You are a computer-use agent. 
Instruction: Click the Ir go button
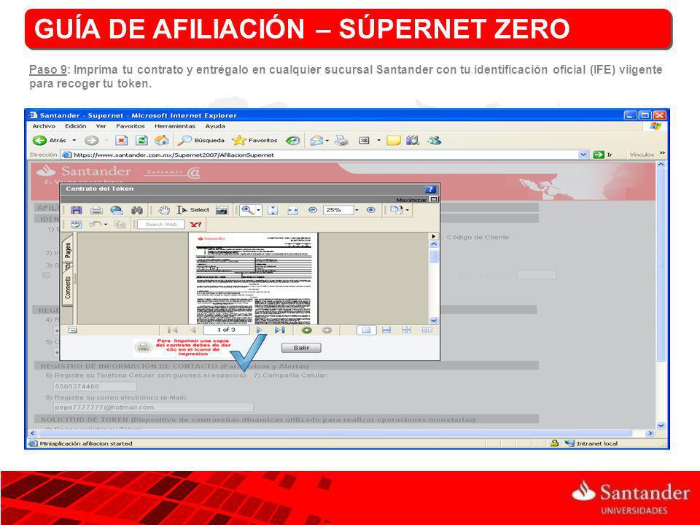click(x=603, y=155)
